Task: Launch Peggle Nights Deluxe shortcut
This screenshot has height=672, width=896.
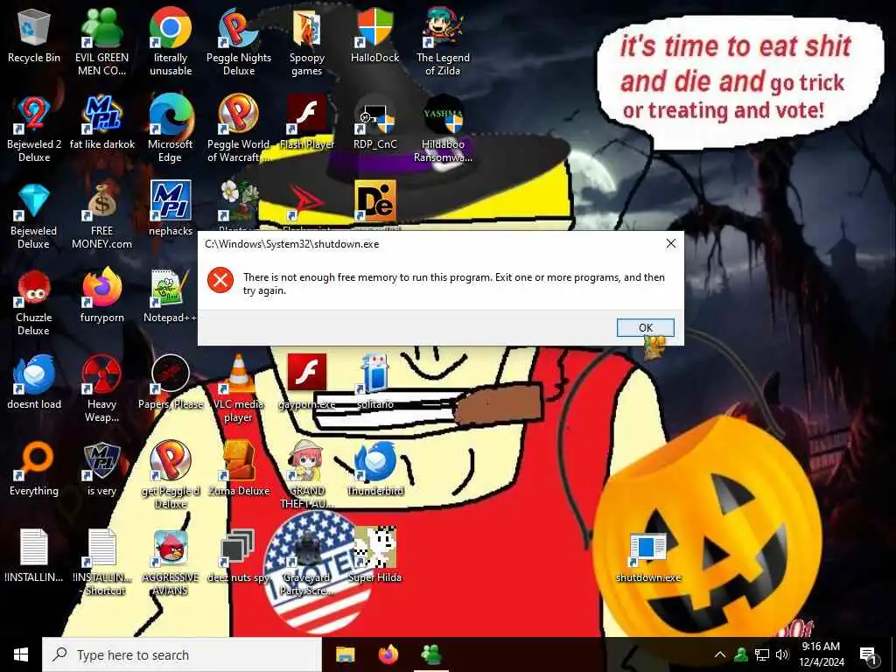Action: [x=239, y=41]
